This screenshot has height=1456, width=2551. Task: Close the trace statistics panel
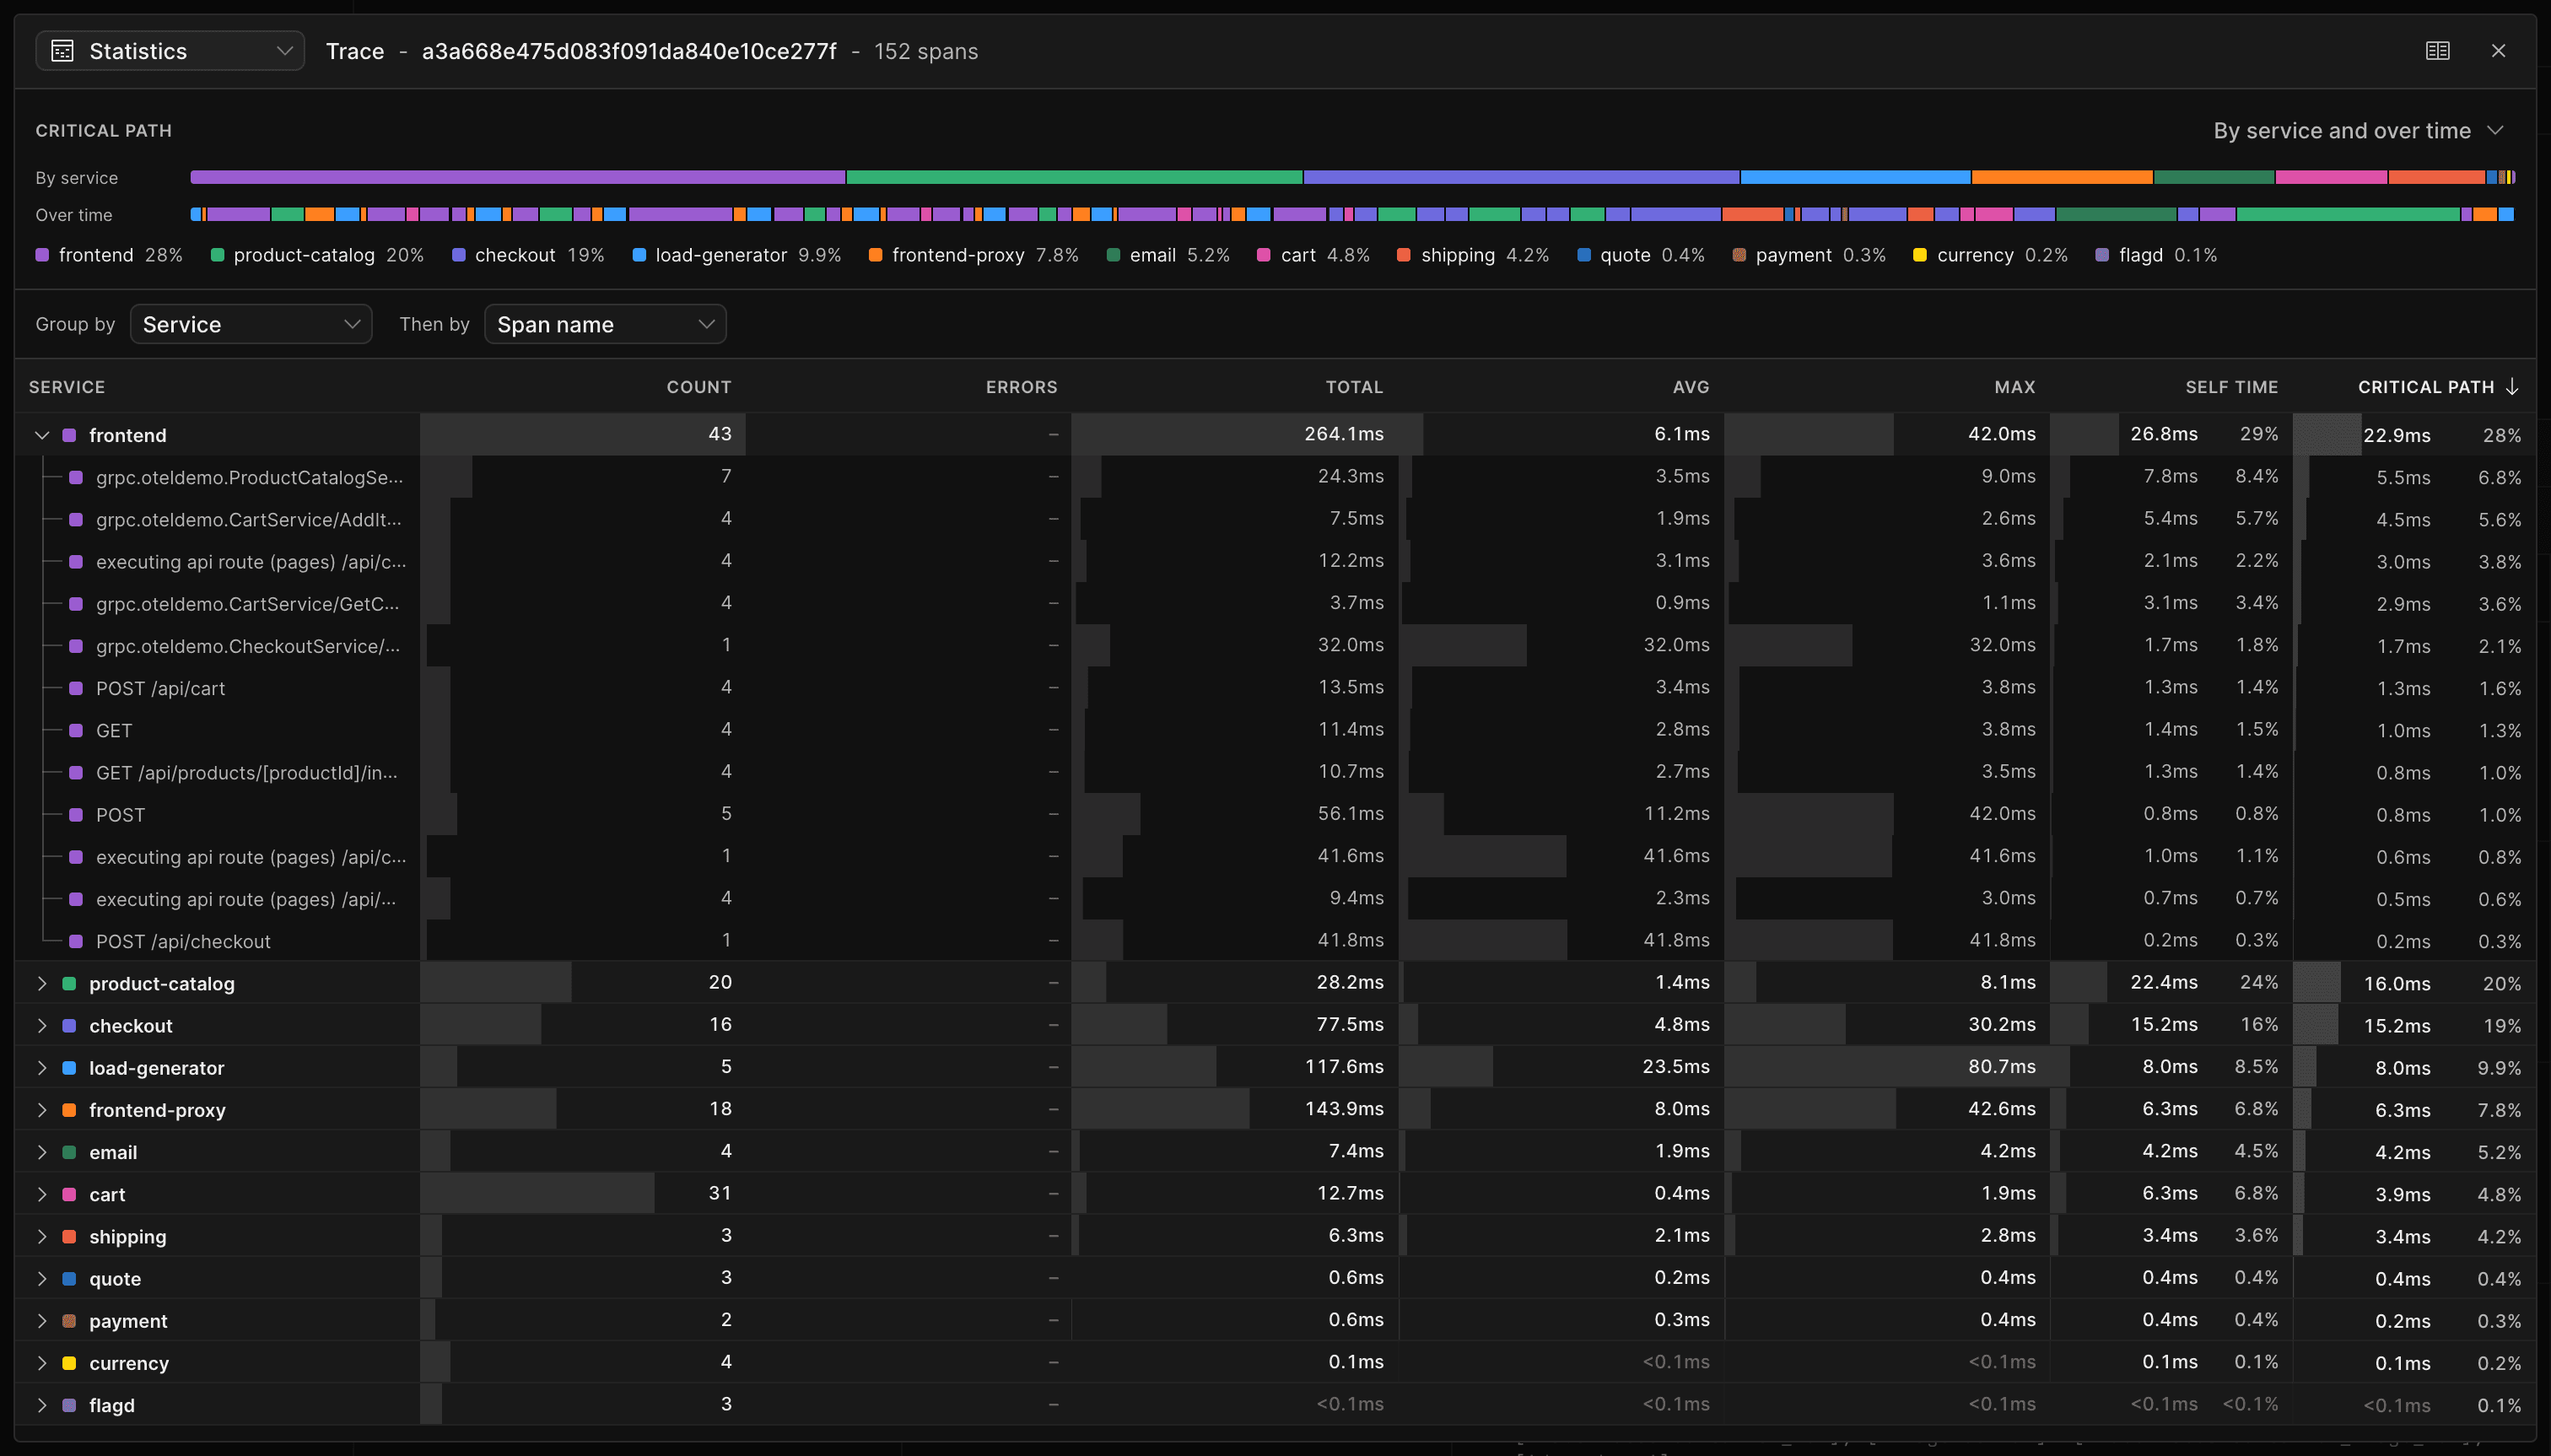pos(2498,51)
